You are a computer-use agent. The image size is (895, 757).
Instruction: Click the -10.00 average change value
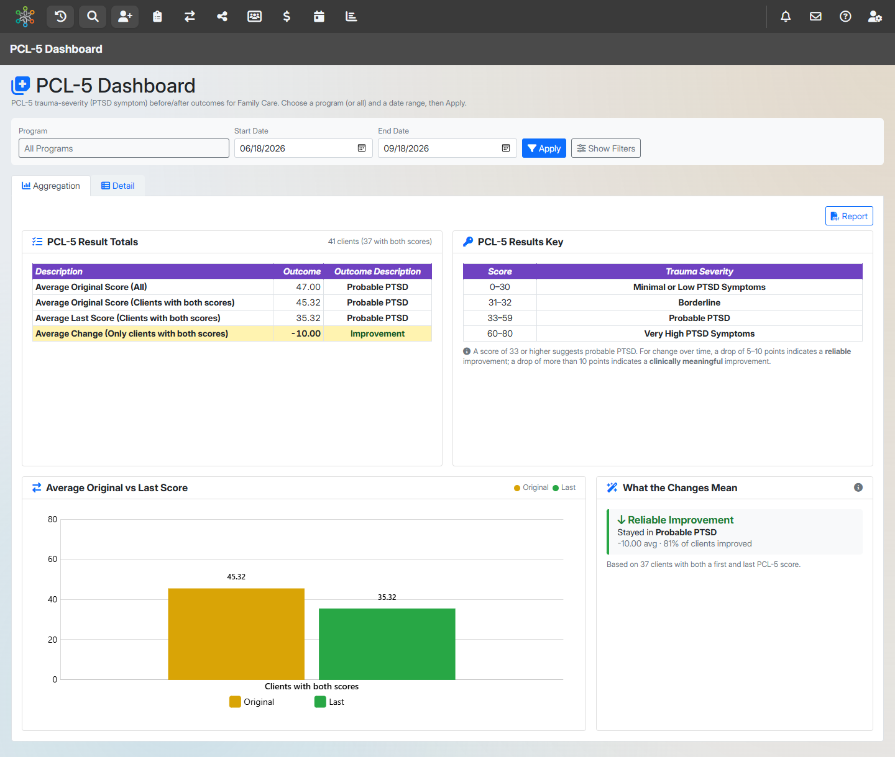point(306,333)
